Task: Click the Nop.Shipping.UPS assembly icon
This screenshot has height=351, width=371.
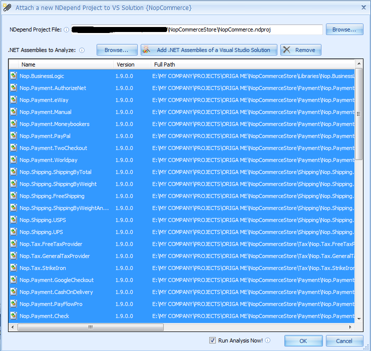Action: (14, 232)
